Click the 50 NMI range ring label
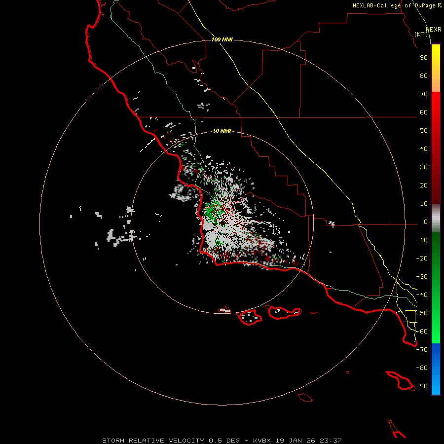This screenshot has height=444, width=444. coord(222,131)
